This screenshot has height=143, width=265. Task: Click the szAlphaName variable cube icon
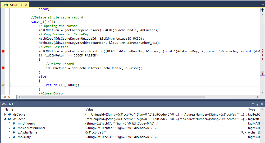click(14, 132)
